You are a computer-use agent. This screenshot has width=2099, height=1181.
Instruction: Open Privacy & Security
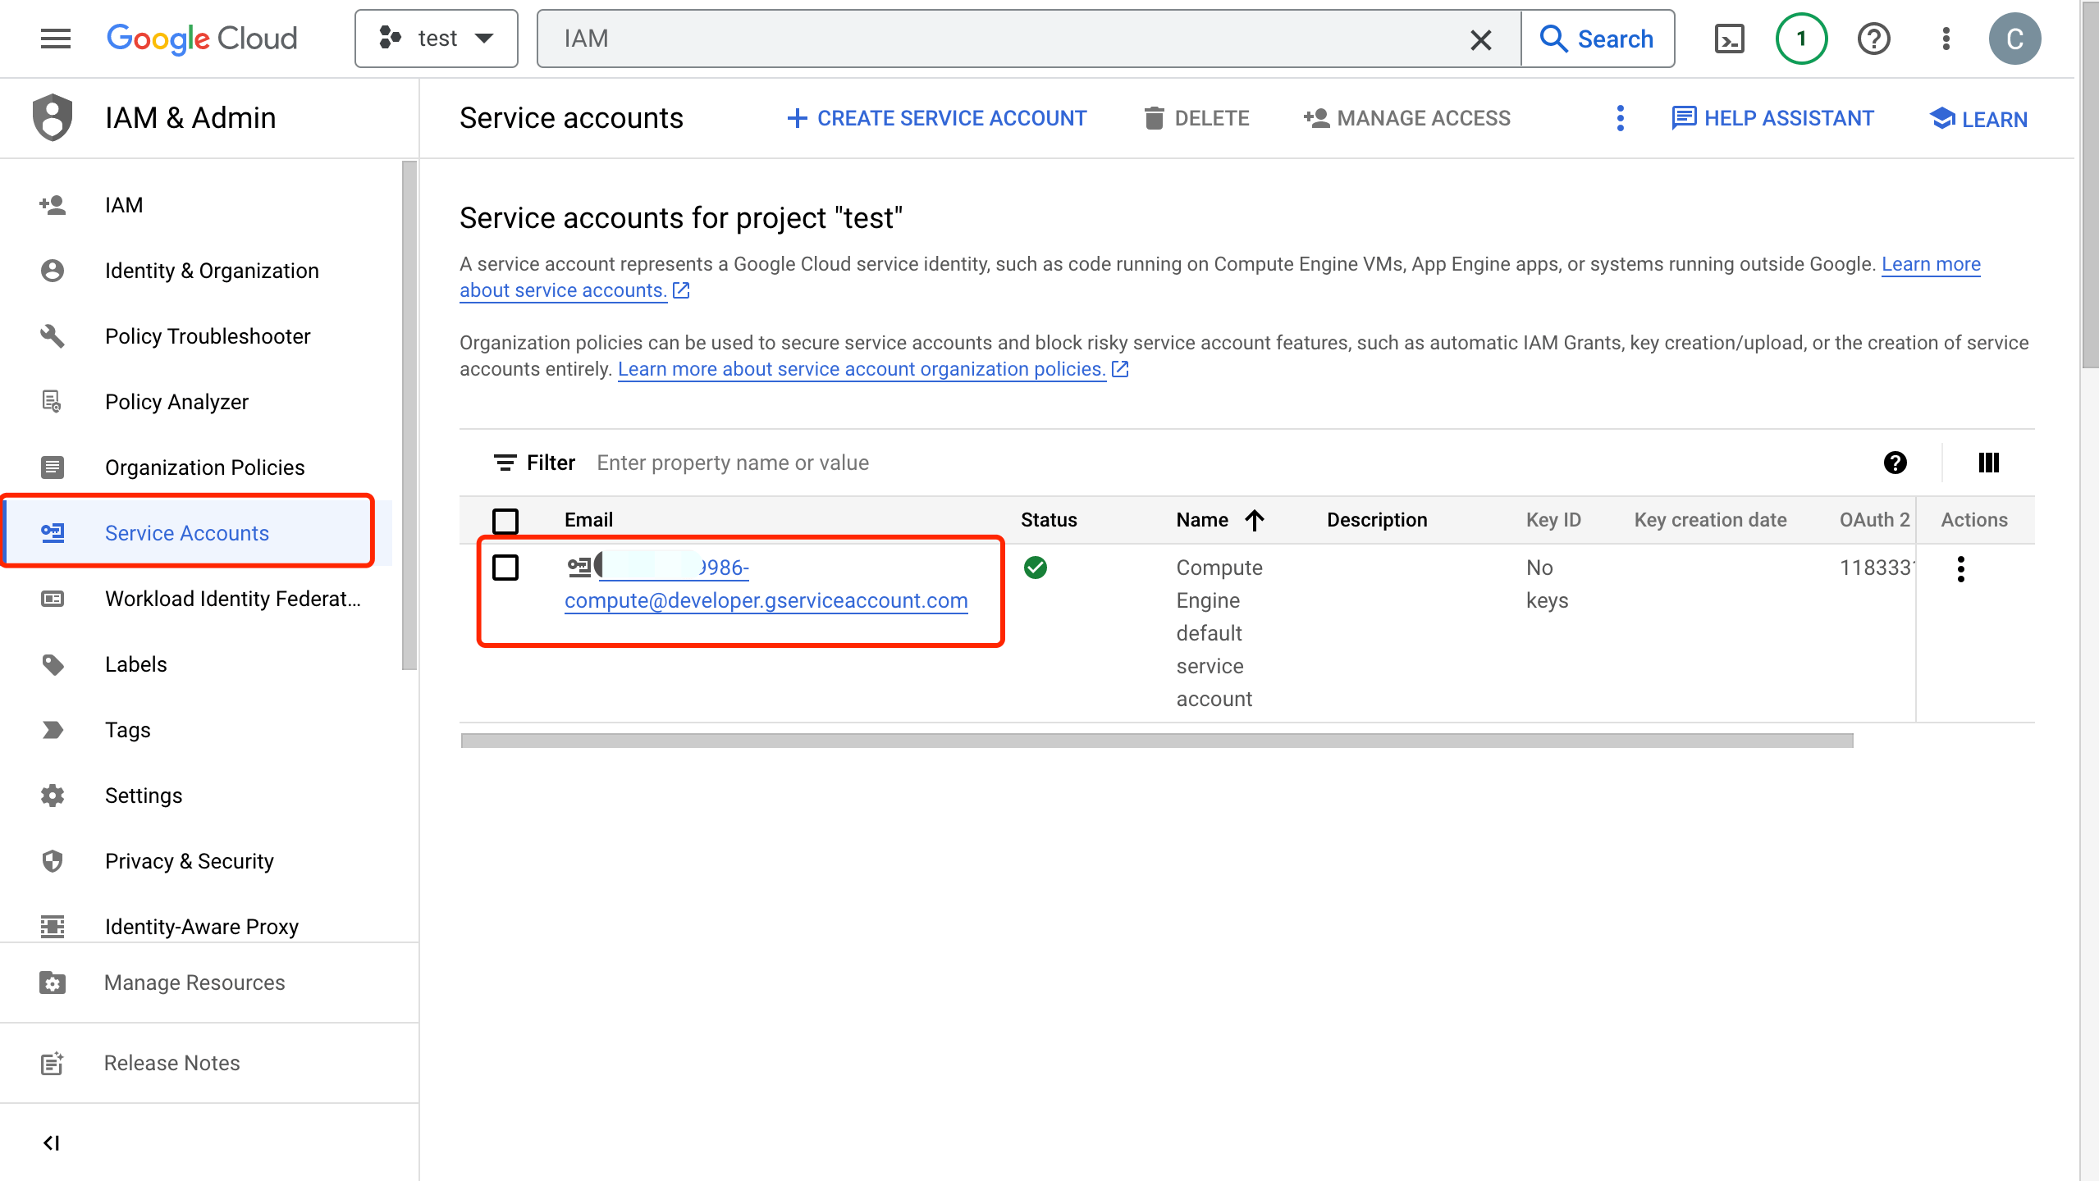coord(190,861)
